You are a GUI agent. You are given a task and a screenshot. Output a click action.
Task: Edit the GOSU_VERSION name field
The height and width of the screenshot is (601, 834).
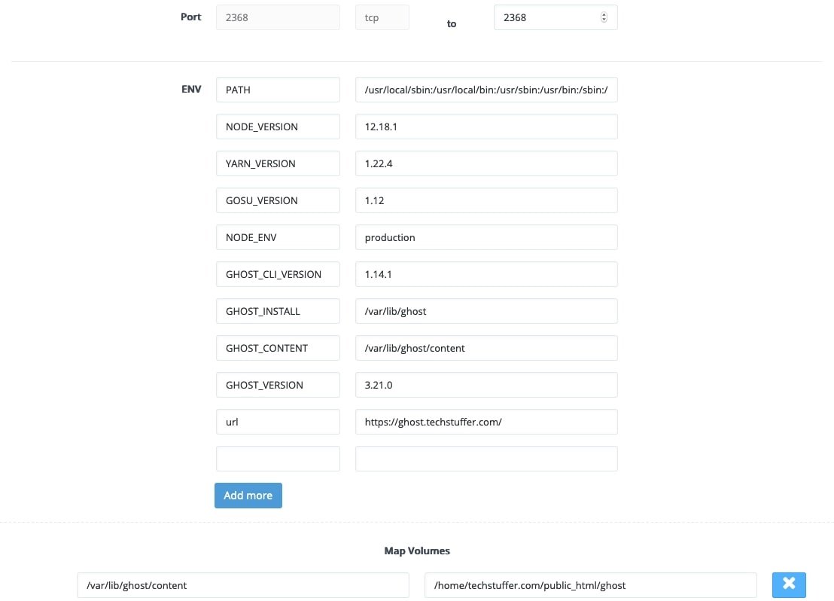pos(278,200)
